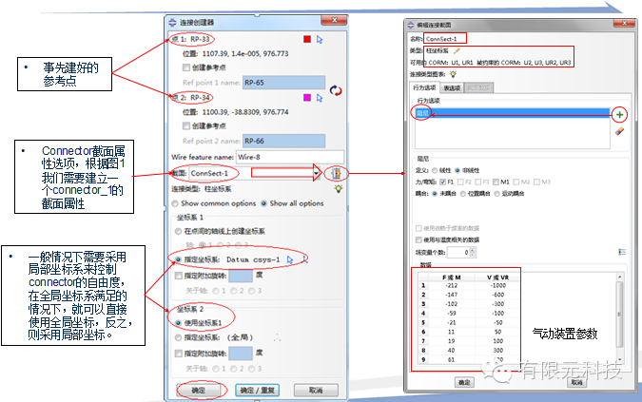642x402 pixels.
Task: Click 确定 / 重复 button
Action: click(x=257, y=391)
